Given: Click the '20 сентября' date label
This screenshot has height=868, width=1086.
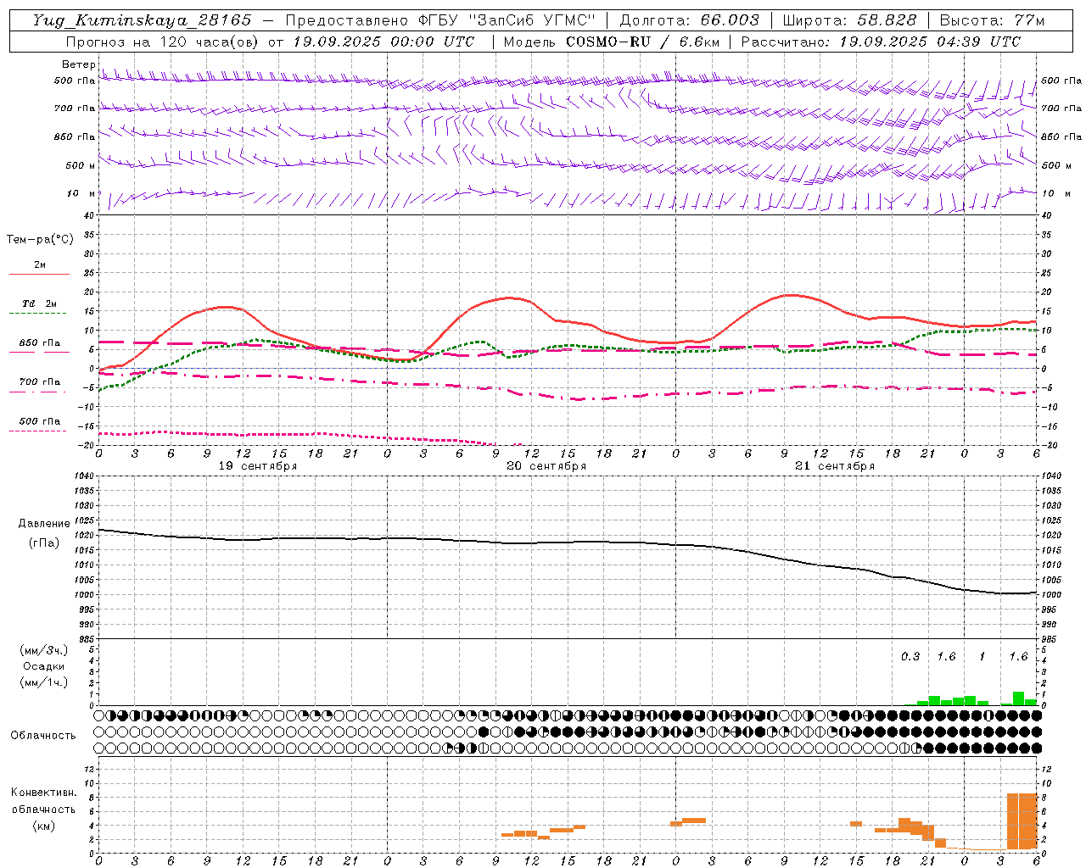Looking at the screenshot, I should (546, 466).
